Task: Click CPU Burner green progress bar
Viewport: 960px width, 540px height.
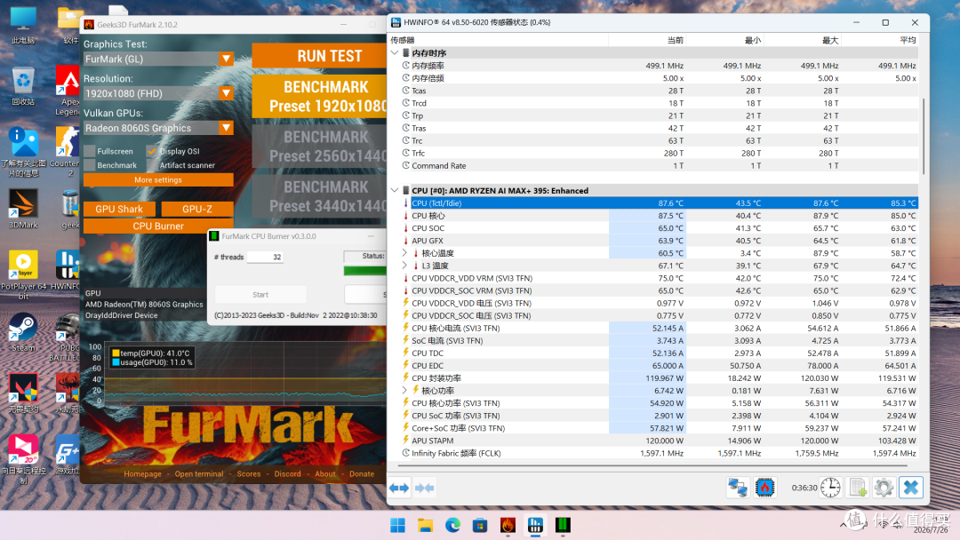Action: coord(365,270)
